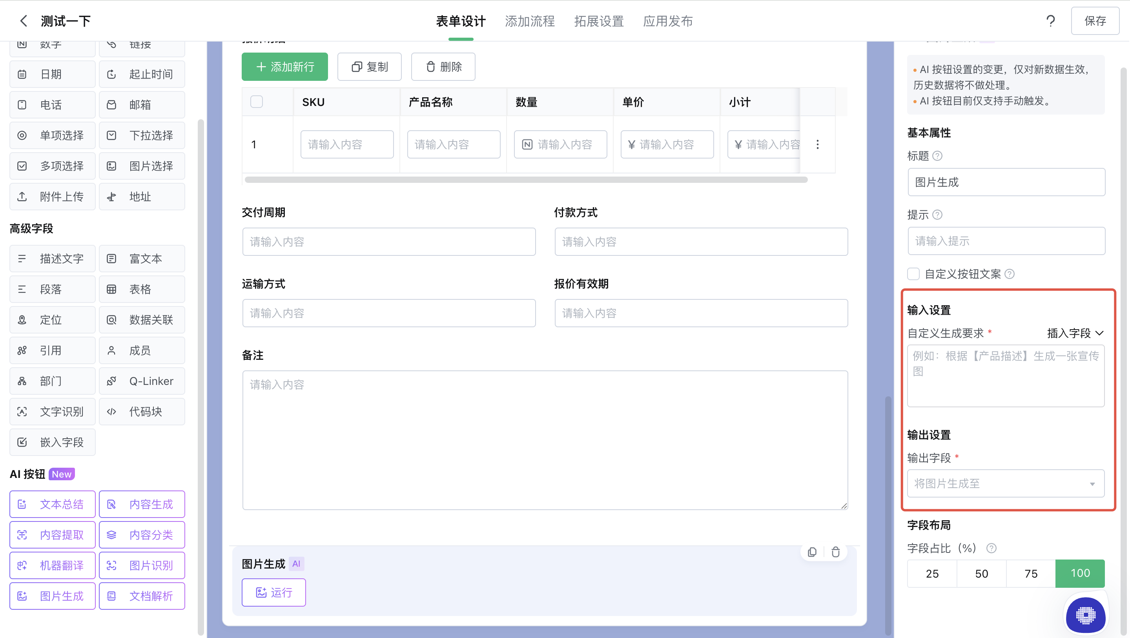The image size is (1130, 638).
Task: Show the 字段占比 help tooltip icon
Action: click(991, 548)
